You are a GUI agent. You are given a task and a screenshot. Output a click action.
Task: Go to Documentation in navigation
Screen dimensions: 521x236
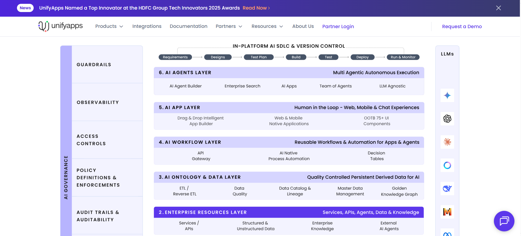coord(188,26)
